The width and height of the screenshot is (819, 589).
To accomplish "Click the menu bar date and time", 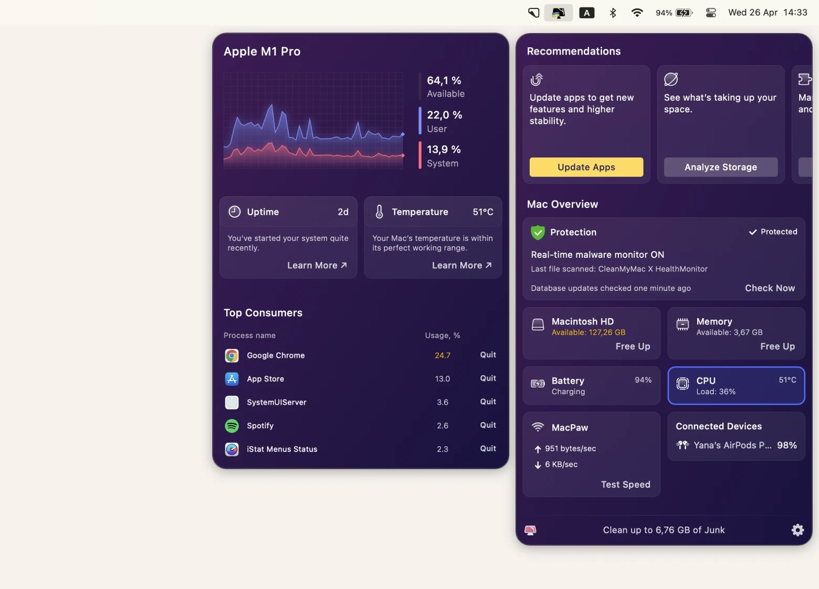I will pos(768,13).
